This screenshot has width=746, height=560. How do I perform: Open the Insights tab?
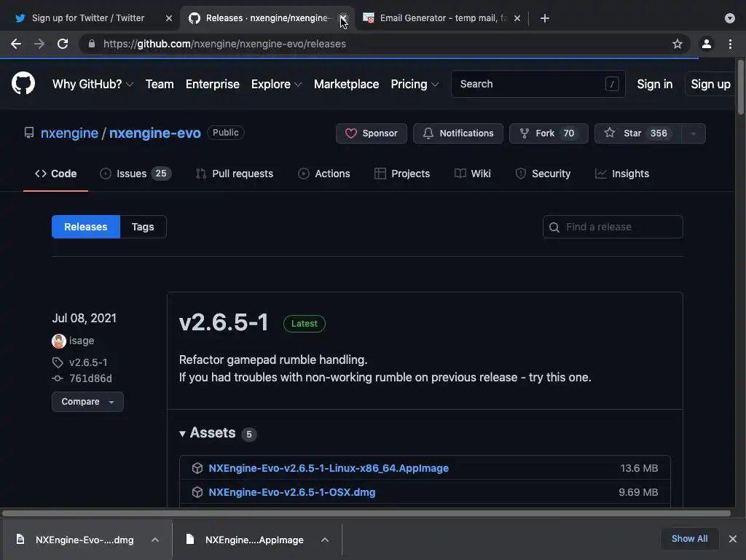(x=622, y=174)
